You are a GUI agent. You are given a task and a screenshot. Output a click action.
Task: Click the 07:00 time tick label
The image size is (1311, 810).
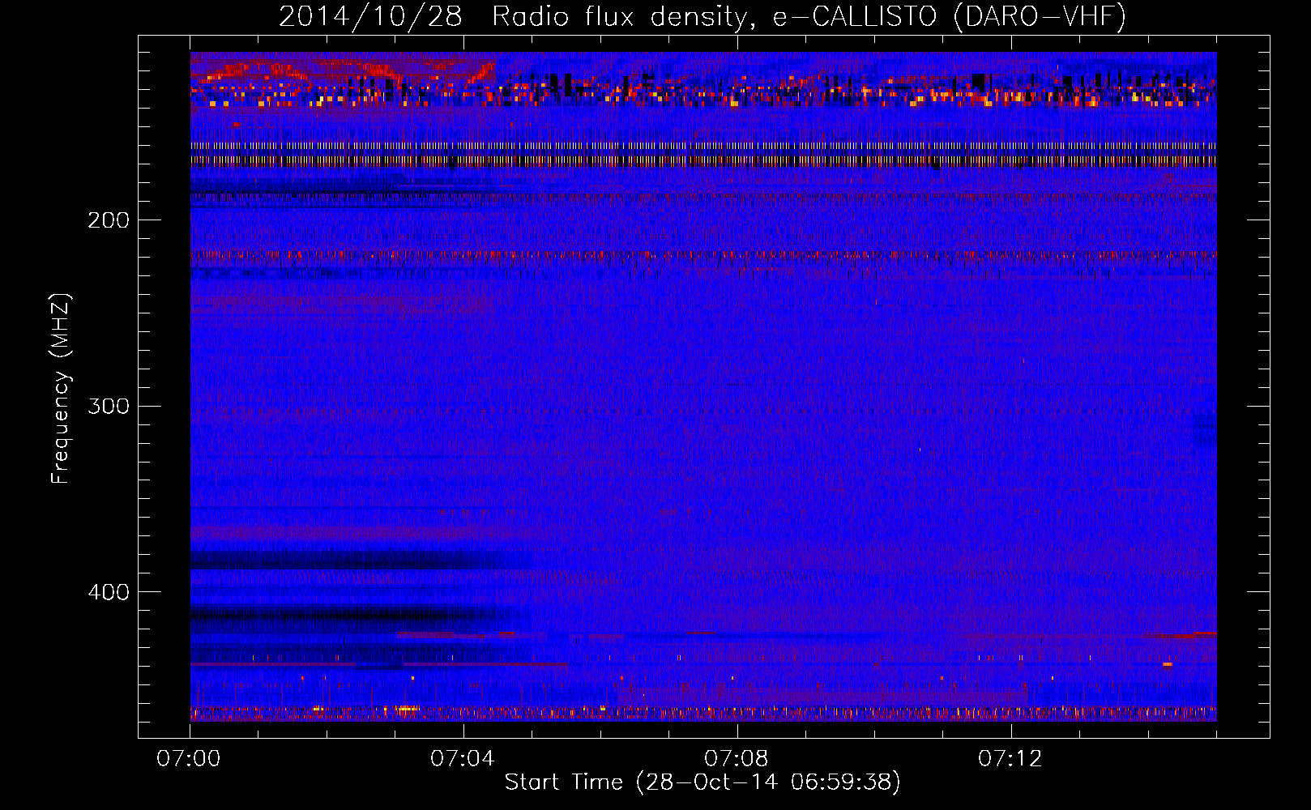(x=189, y=758)
